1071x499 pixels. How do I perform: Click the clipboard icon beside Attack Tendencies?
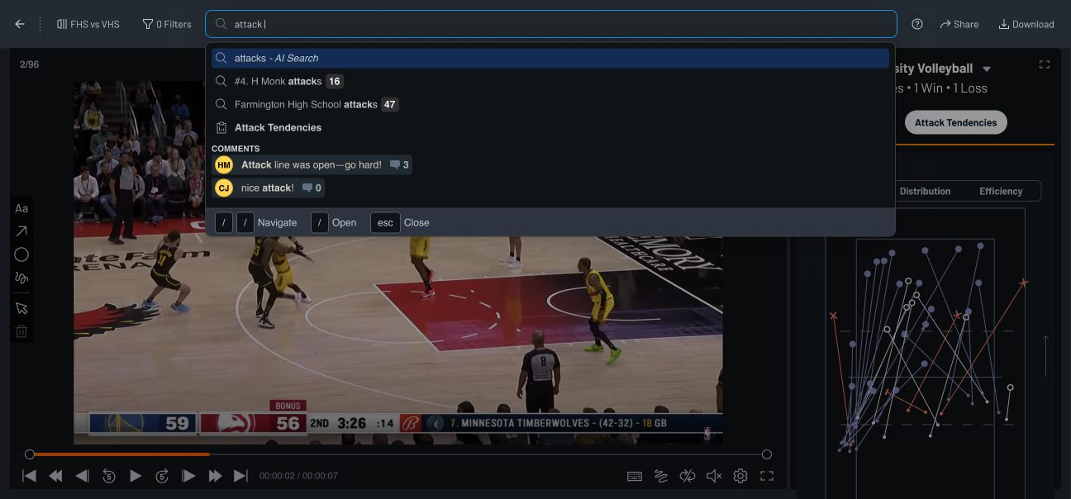pos(221,127)
